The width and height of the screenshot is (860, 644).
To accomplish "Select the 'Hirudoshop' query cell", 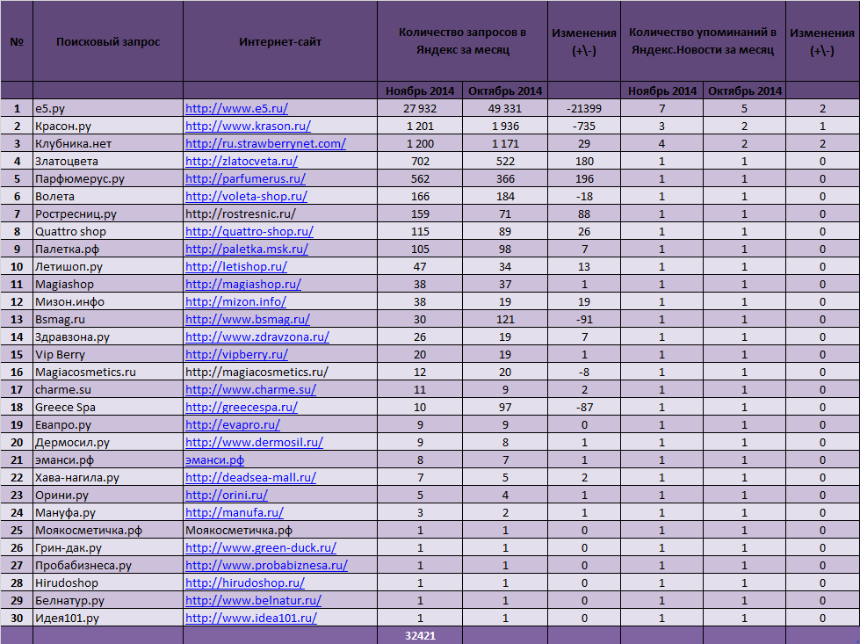I will point(108,582).
